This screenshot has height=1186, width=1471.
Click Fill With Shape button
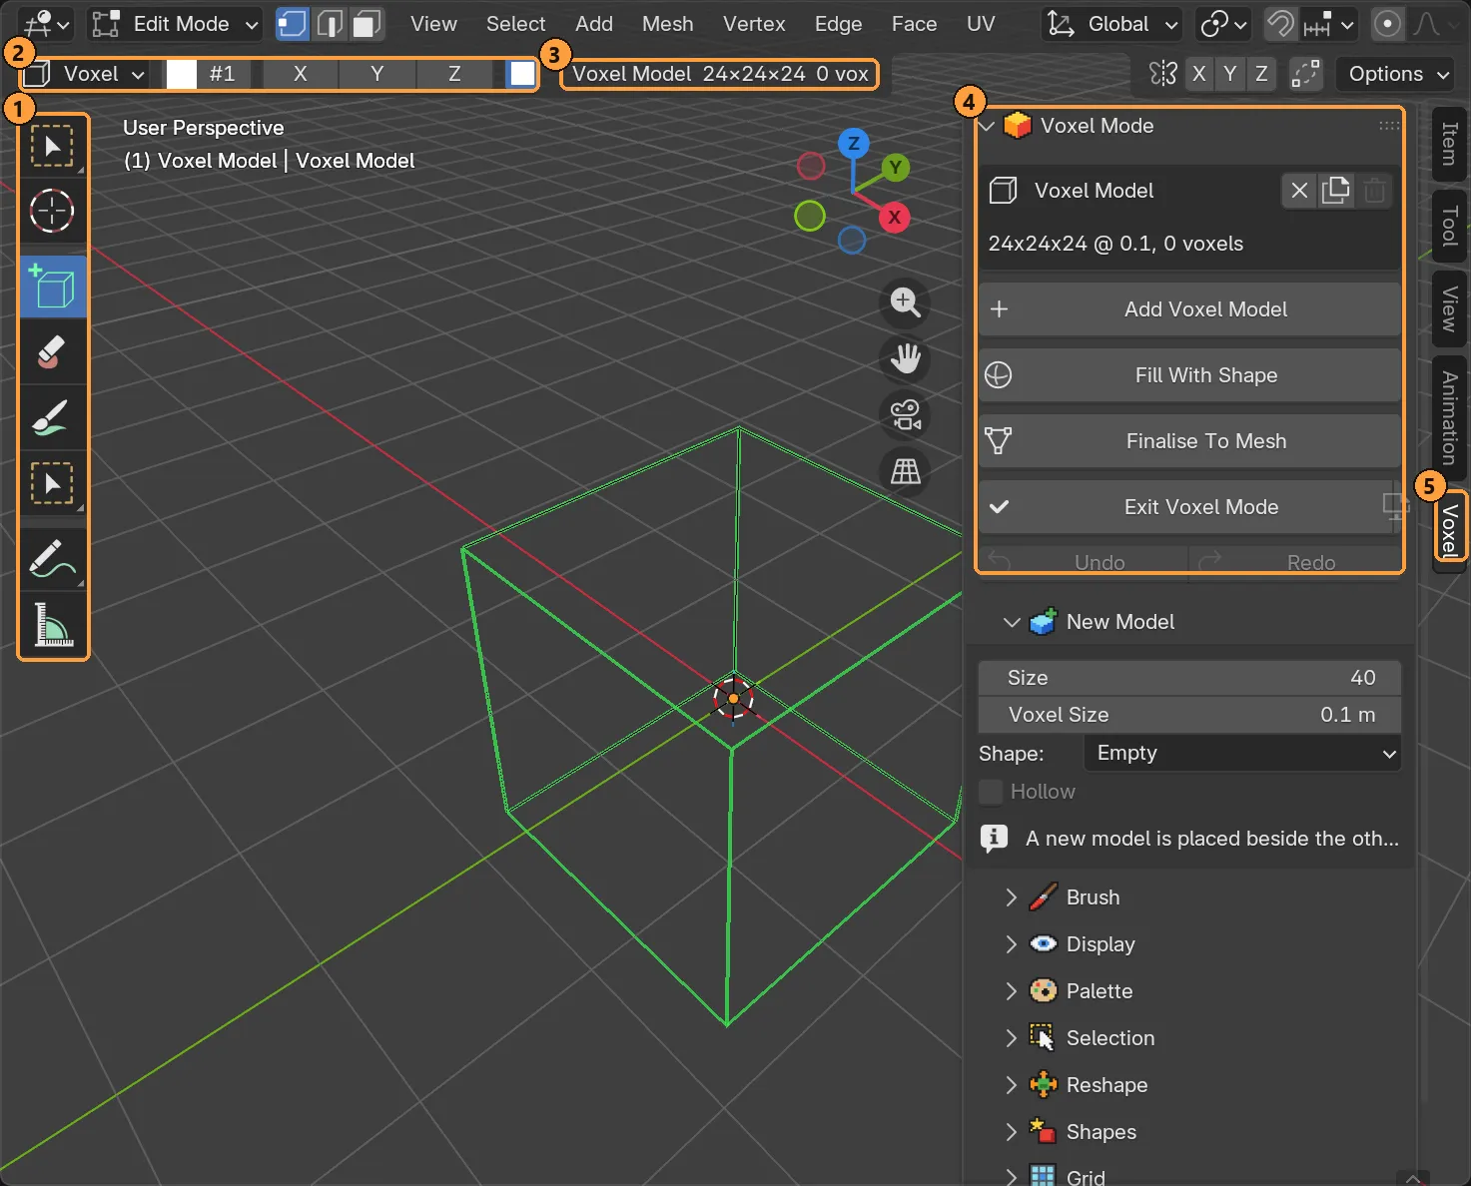(x=1189, y=375)
